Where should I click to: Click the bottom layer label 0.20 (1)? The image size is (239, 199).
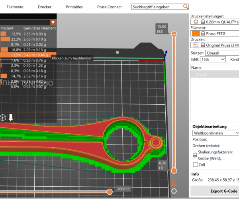click(x=163, y=165)
